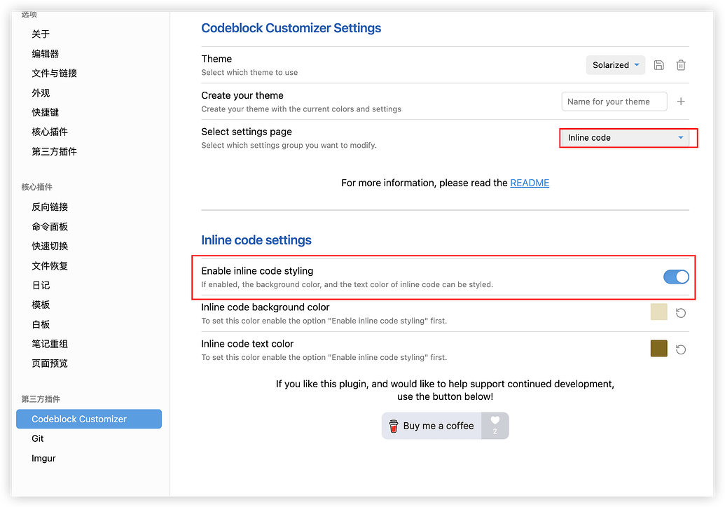Open the README link
Image resolution: width=725 pixels, height=507 pixels.
click(529, 183)
